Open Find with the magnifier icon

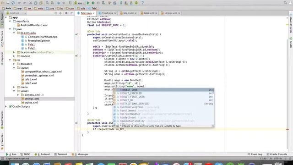pos(47,3)
